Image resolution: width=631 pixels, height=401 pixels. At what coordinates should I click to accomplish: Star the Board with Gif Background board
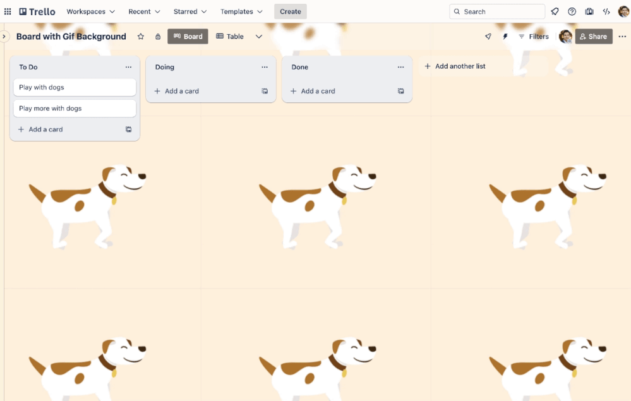tap(140, 37)
